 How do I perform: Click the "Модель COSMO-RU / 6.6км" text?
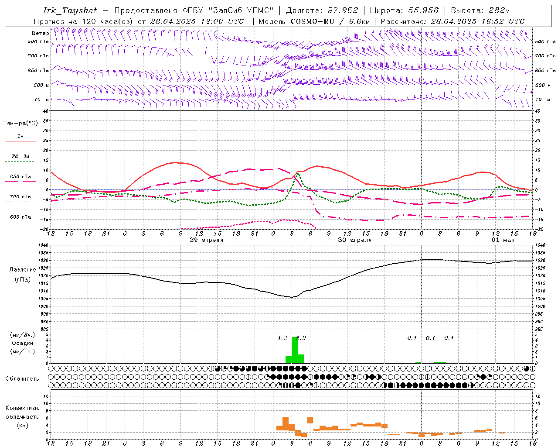(x=314, y=21)
